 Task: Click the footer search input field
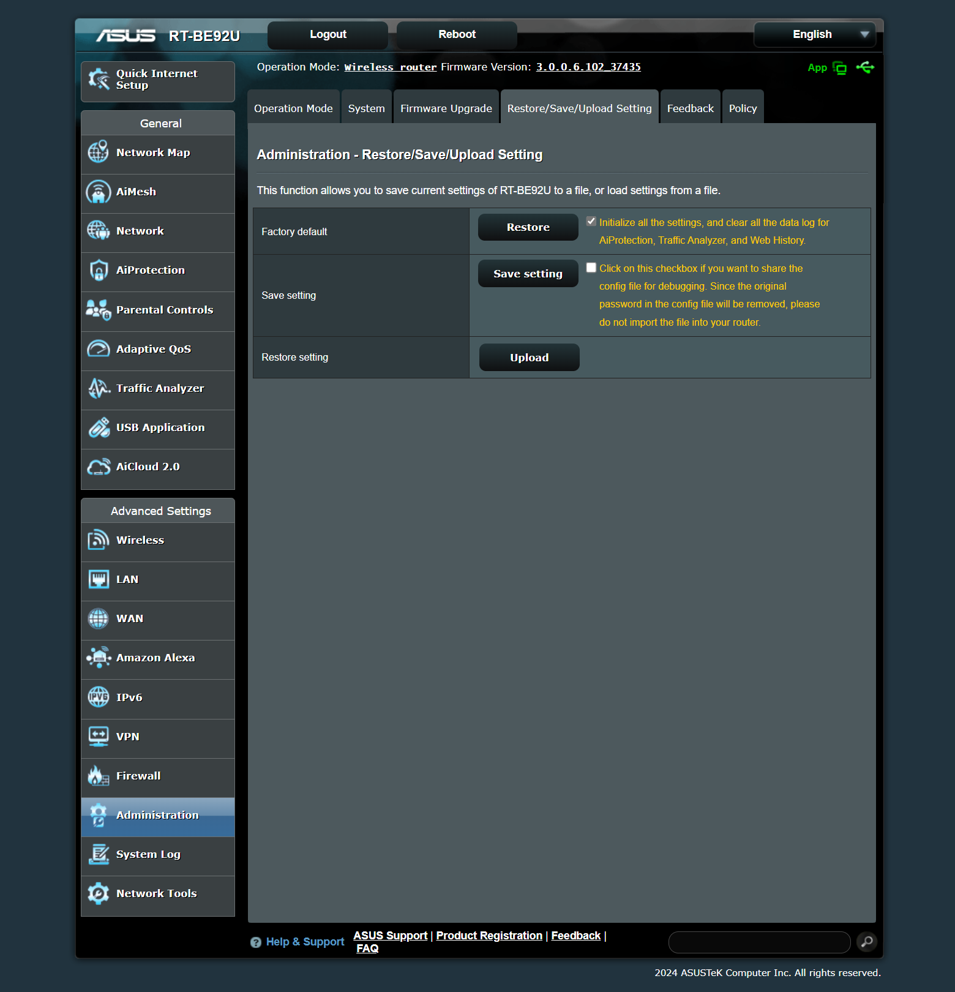(760, 942)
